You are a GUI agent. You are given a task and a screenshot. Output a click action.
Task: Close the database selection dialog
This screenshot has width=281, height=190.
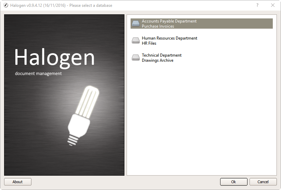(x=272, y=5)
